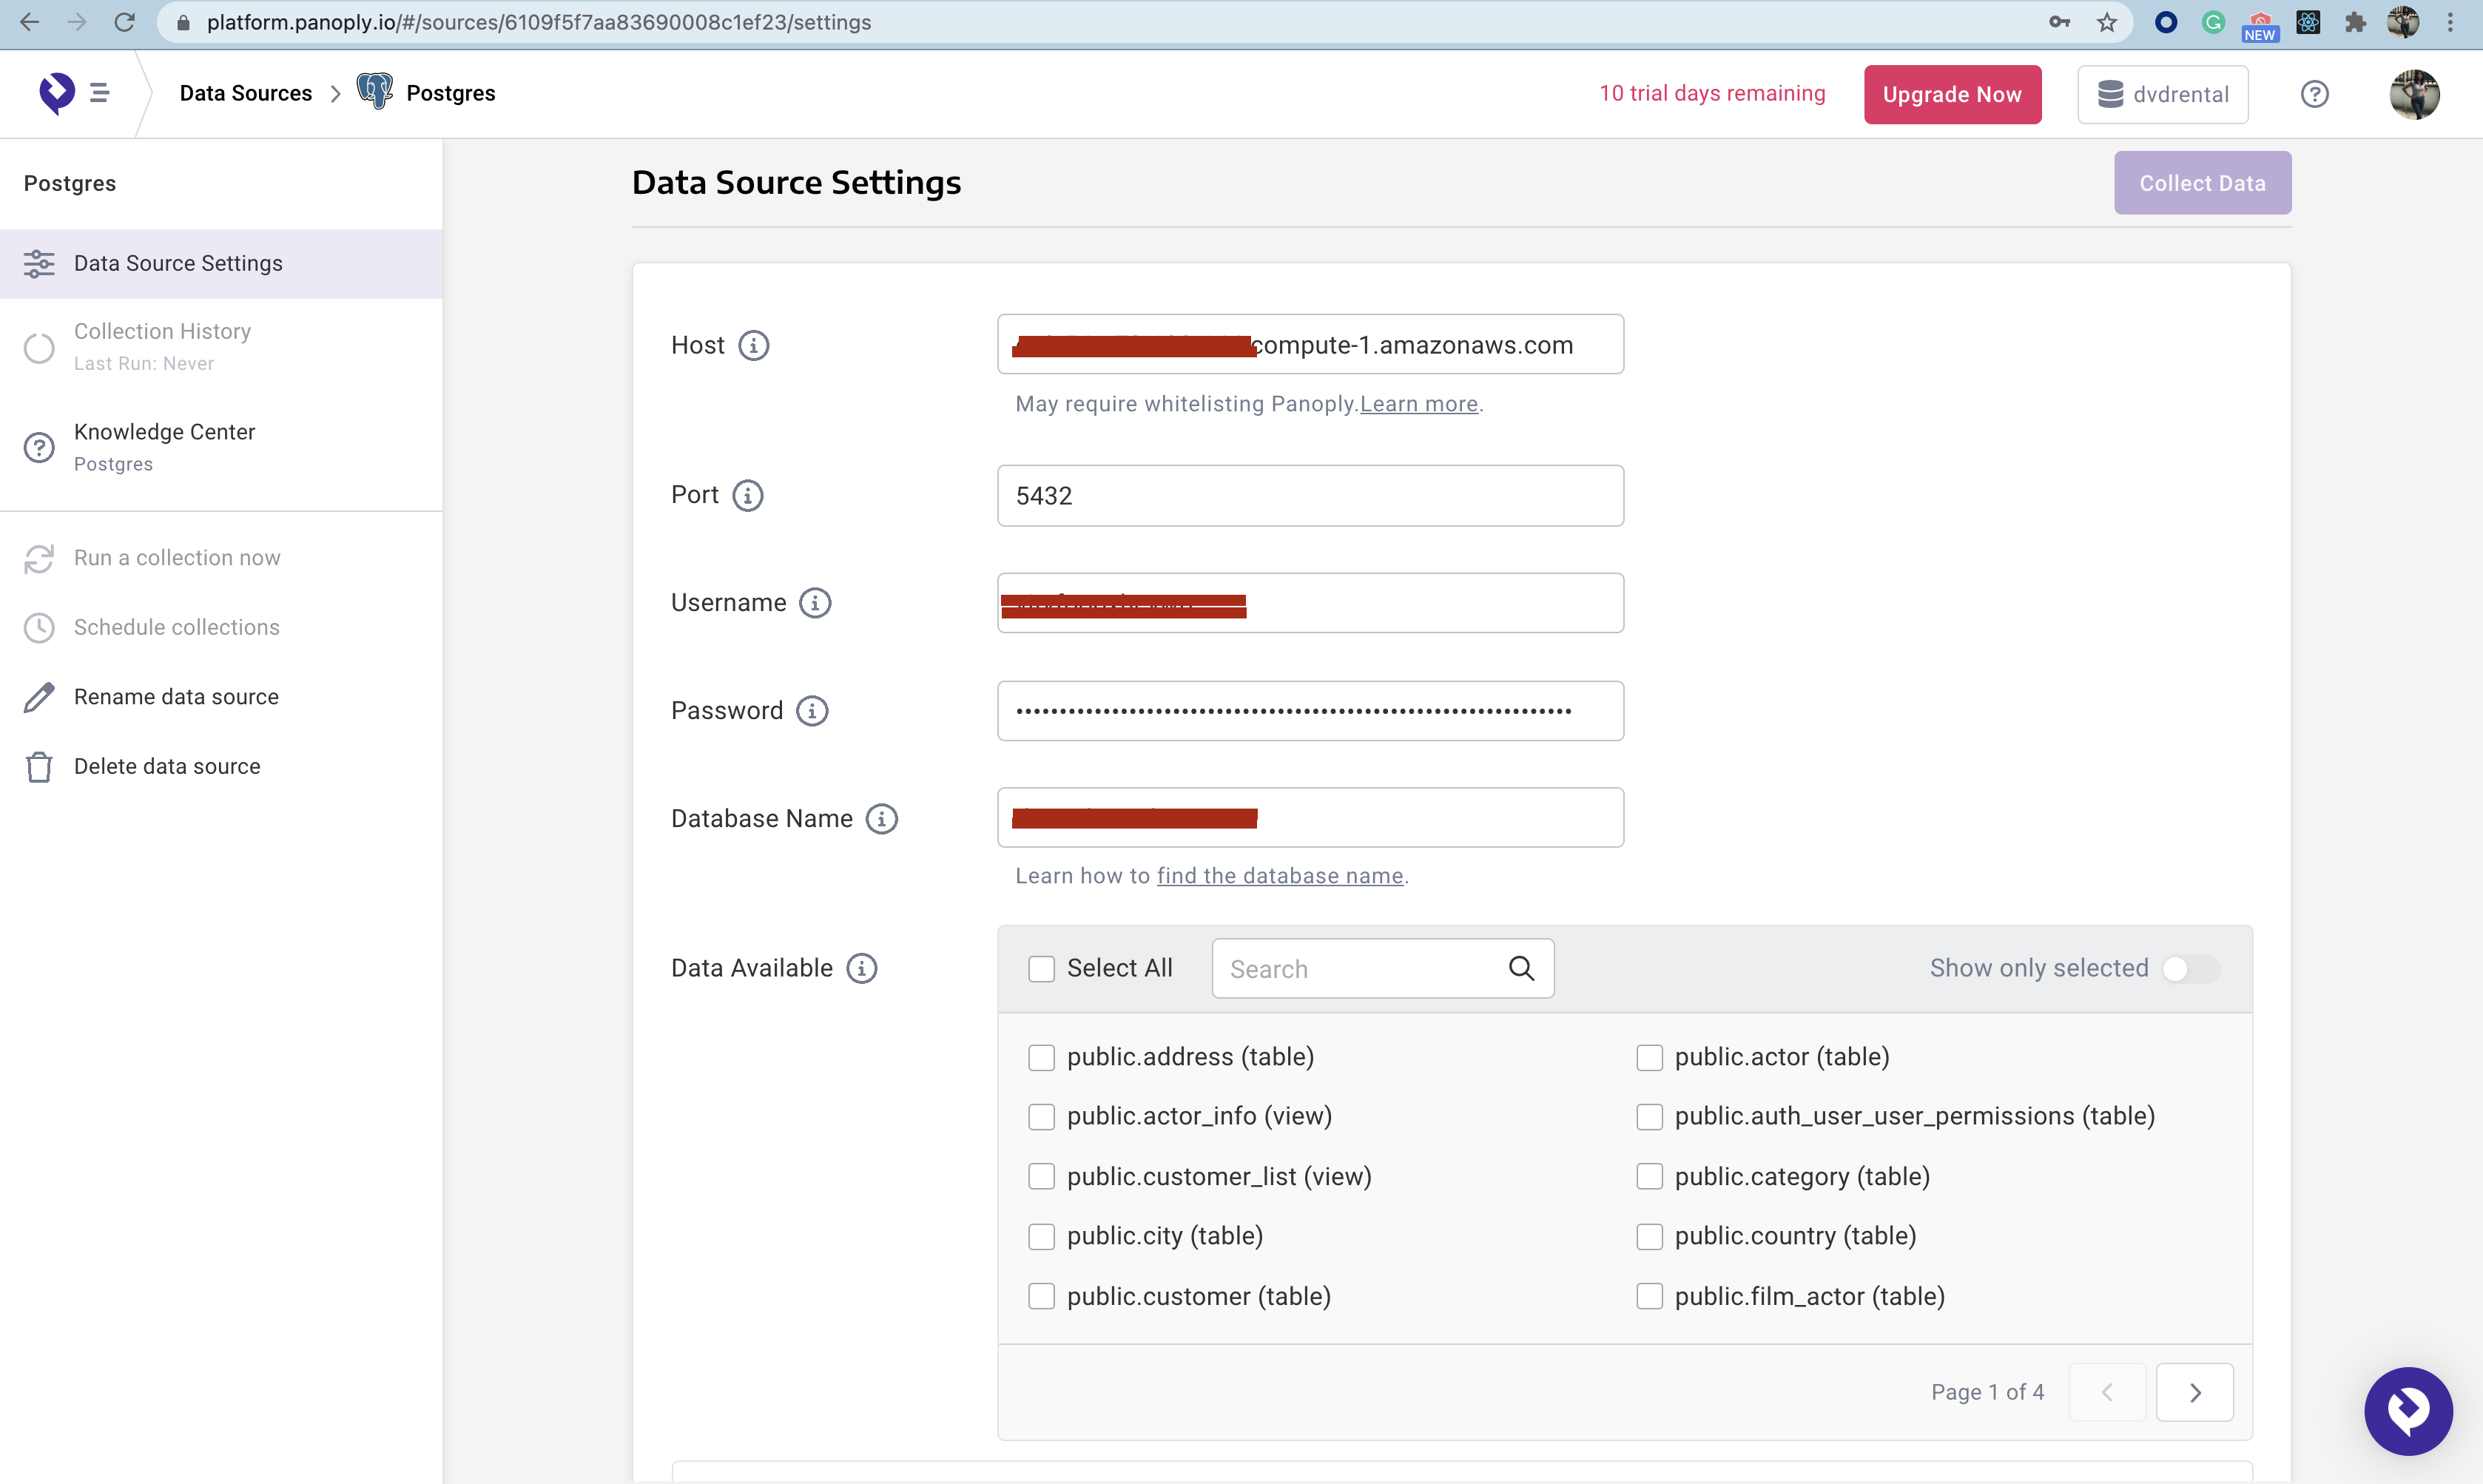This screenshot has height=1484, width=2483.
Task: Delete the data source via trash icon
Action: point(39,766)
